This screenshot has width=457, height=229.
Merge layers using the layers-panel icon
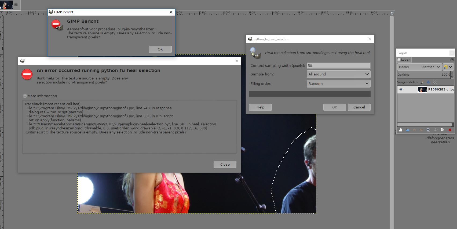point(442,130)
